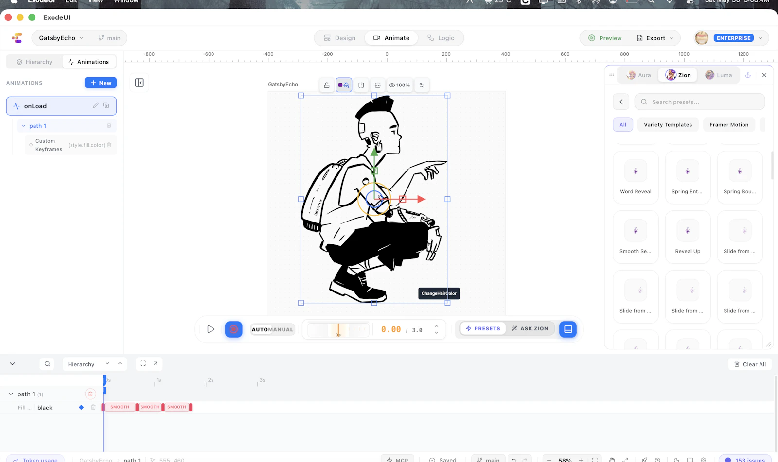Click ASK ZION button
This screenshot has height=462, width=778.
click(530, 329)
